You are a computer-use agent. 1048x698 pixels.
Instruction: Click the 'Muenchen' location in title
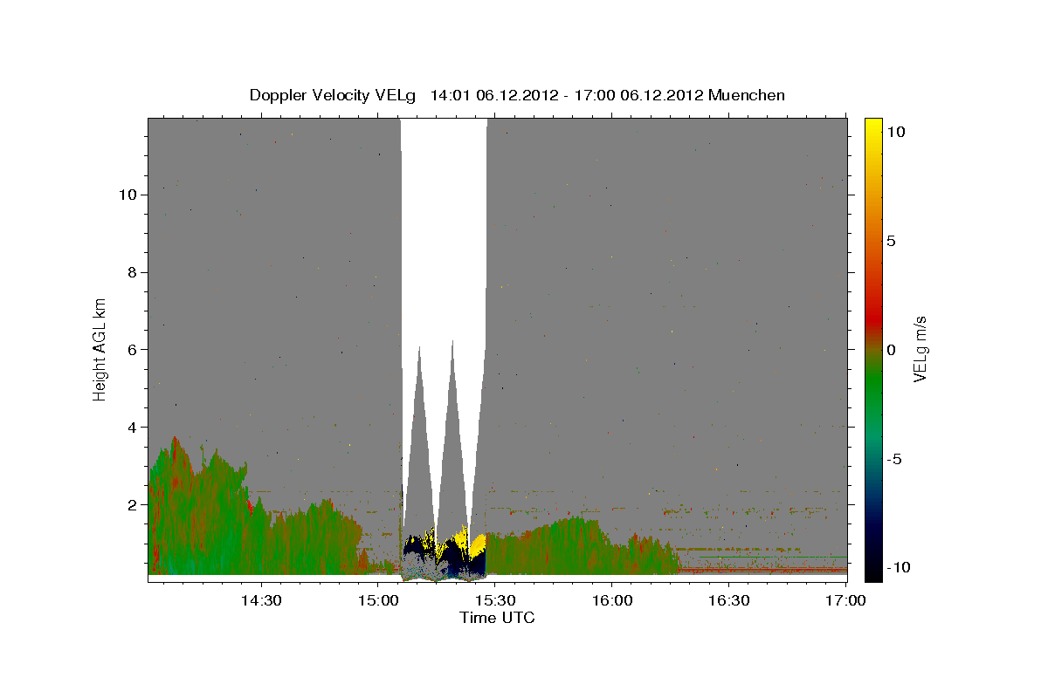(x=747, y=95)
